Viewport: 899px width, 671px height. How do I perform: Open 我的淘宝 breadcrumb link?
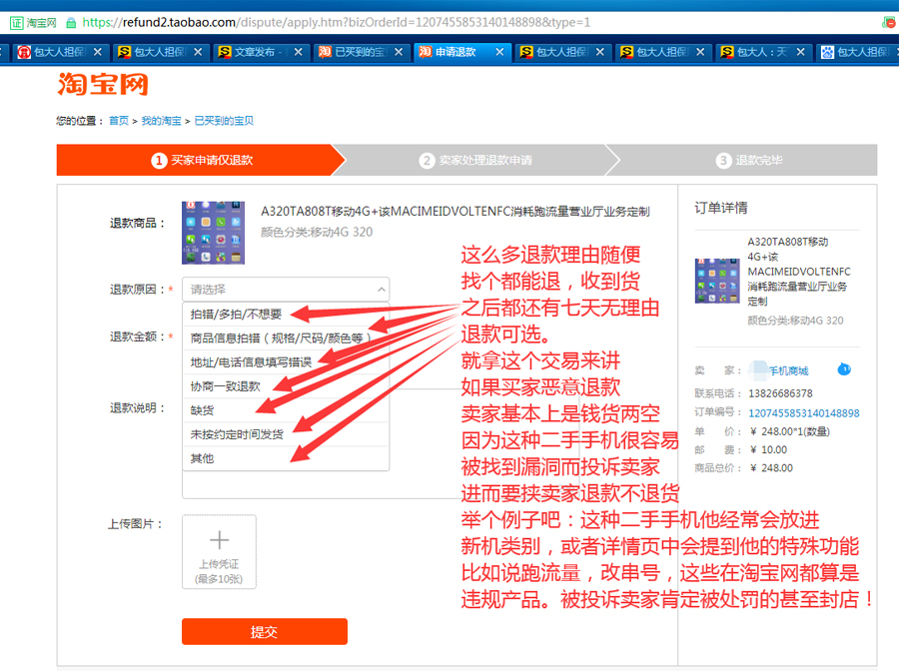coord(161,121)
